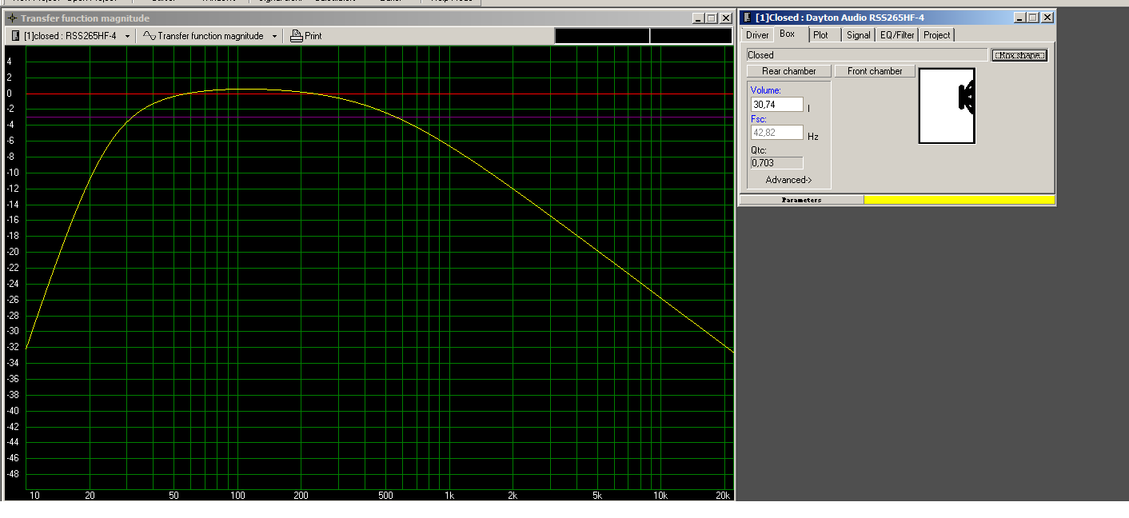The height and width of the screenshot is (518, 1129).
Task: Click the Advanced-> link
Action: 789,180
